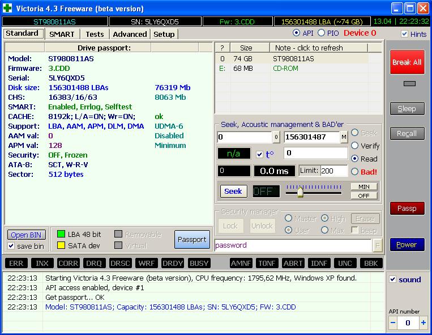Click the green cross Victoria app icon

[x=7, y=9]
